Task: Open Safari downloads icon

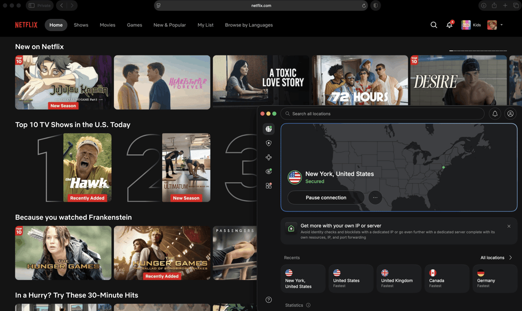Action: pyautogui.click(x=483, y=5)
